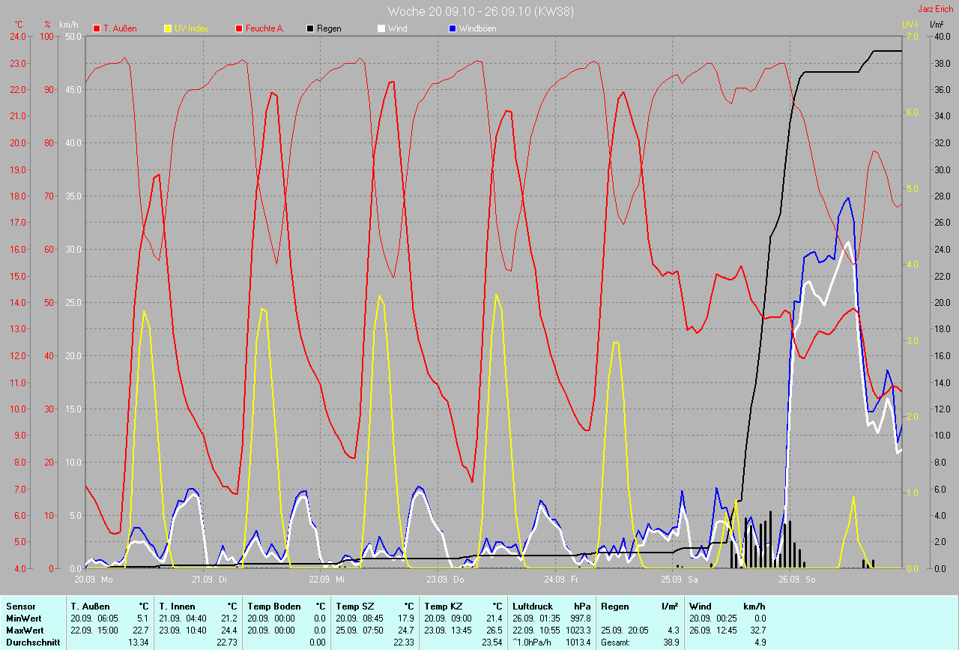
Task: Click the Sensor column header in table
Action: point(19,606)
